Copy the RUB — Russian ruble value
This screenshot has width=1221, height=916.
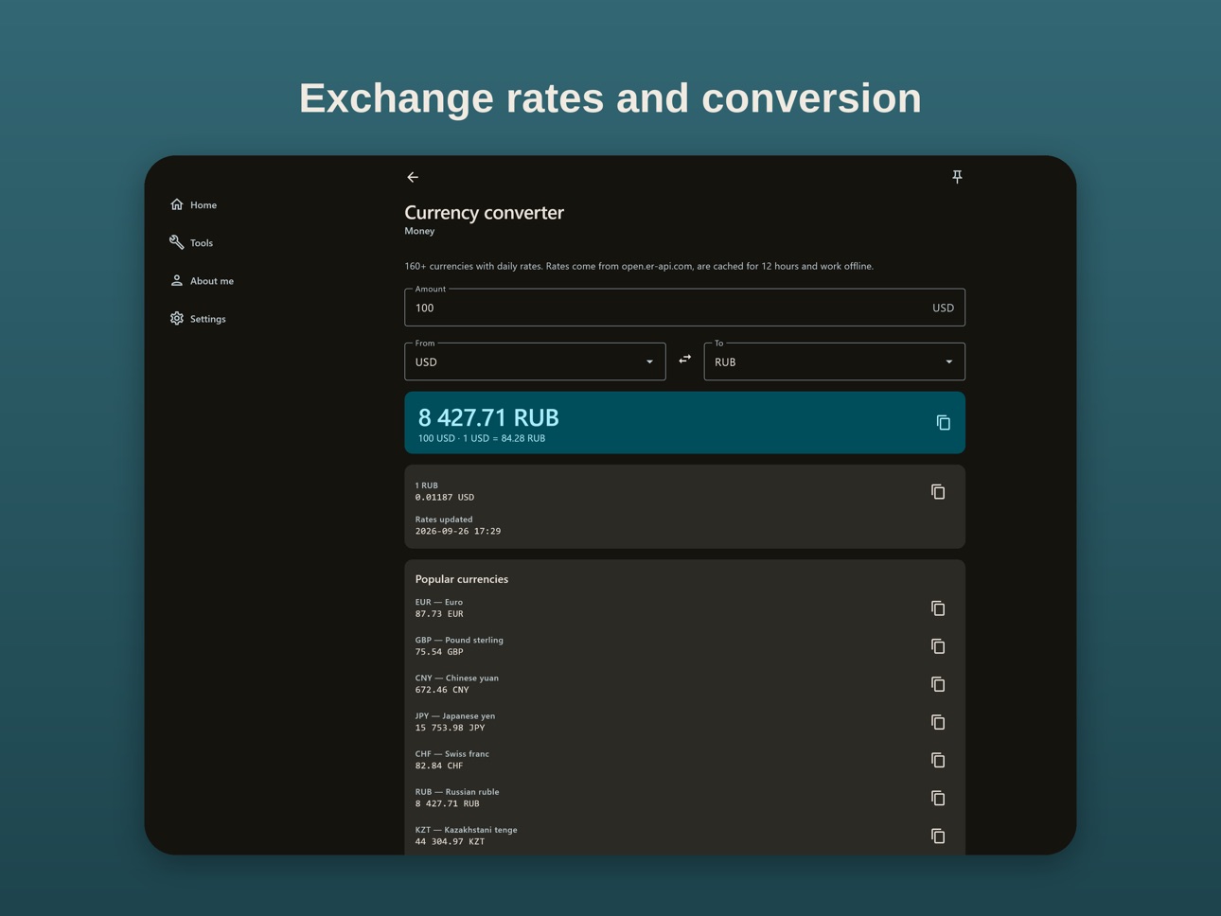coord(938,798)
